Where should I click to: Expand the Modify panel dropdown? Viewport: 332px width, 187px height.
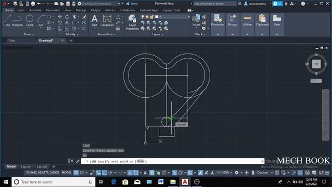(x=72, y=34)
